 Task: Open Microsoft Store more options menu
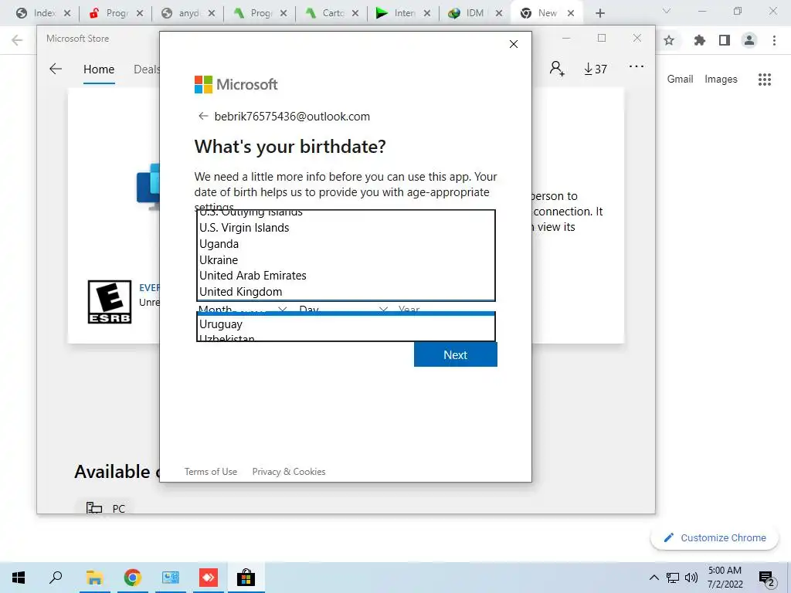click(x=637, y=66)
